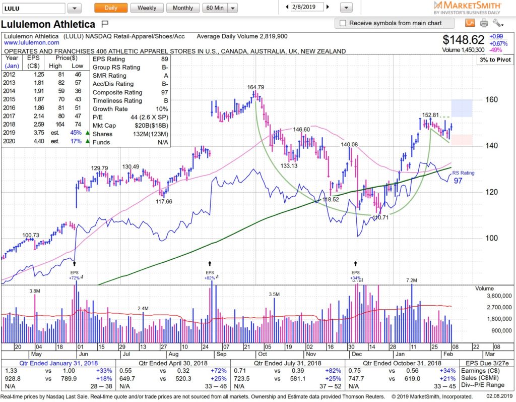Select the P/E 44 row
The height and width of the screenshot is (402, 516).
coord(131,118)
